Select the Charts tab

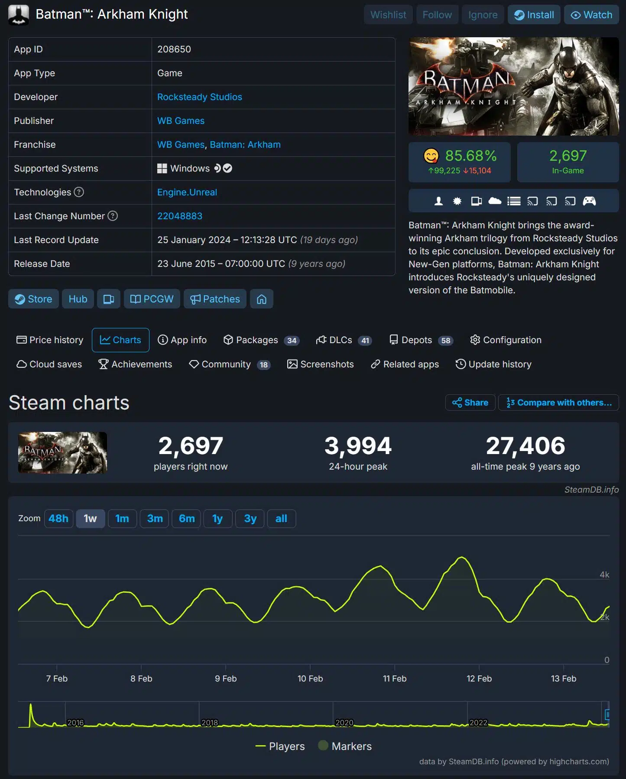tap(120, 340)
